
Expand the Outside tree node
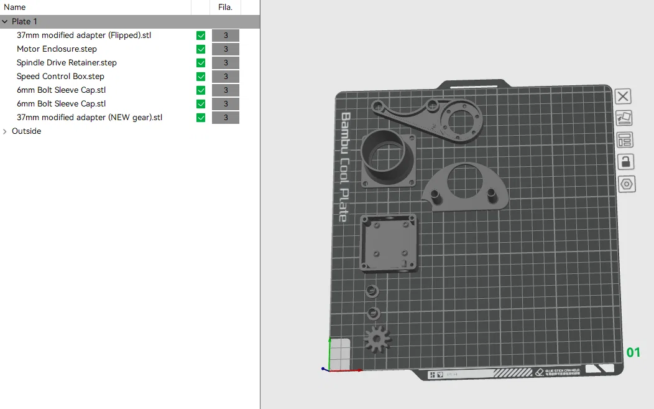(5, 131)
